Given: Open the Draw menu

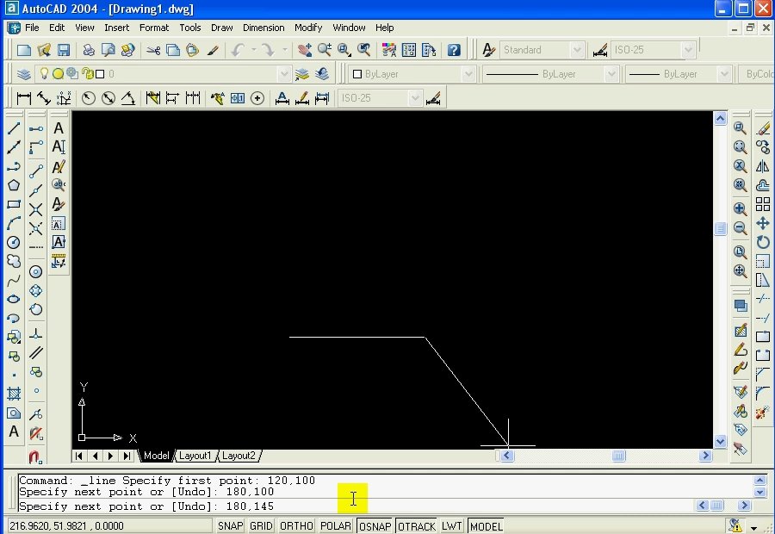Looking at the screenshot, I should tap(221, 28).
